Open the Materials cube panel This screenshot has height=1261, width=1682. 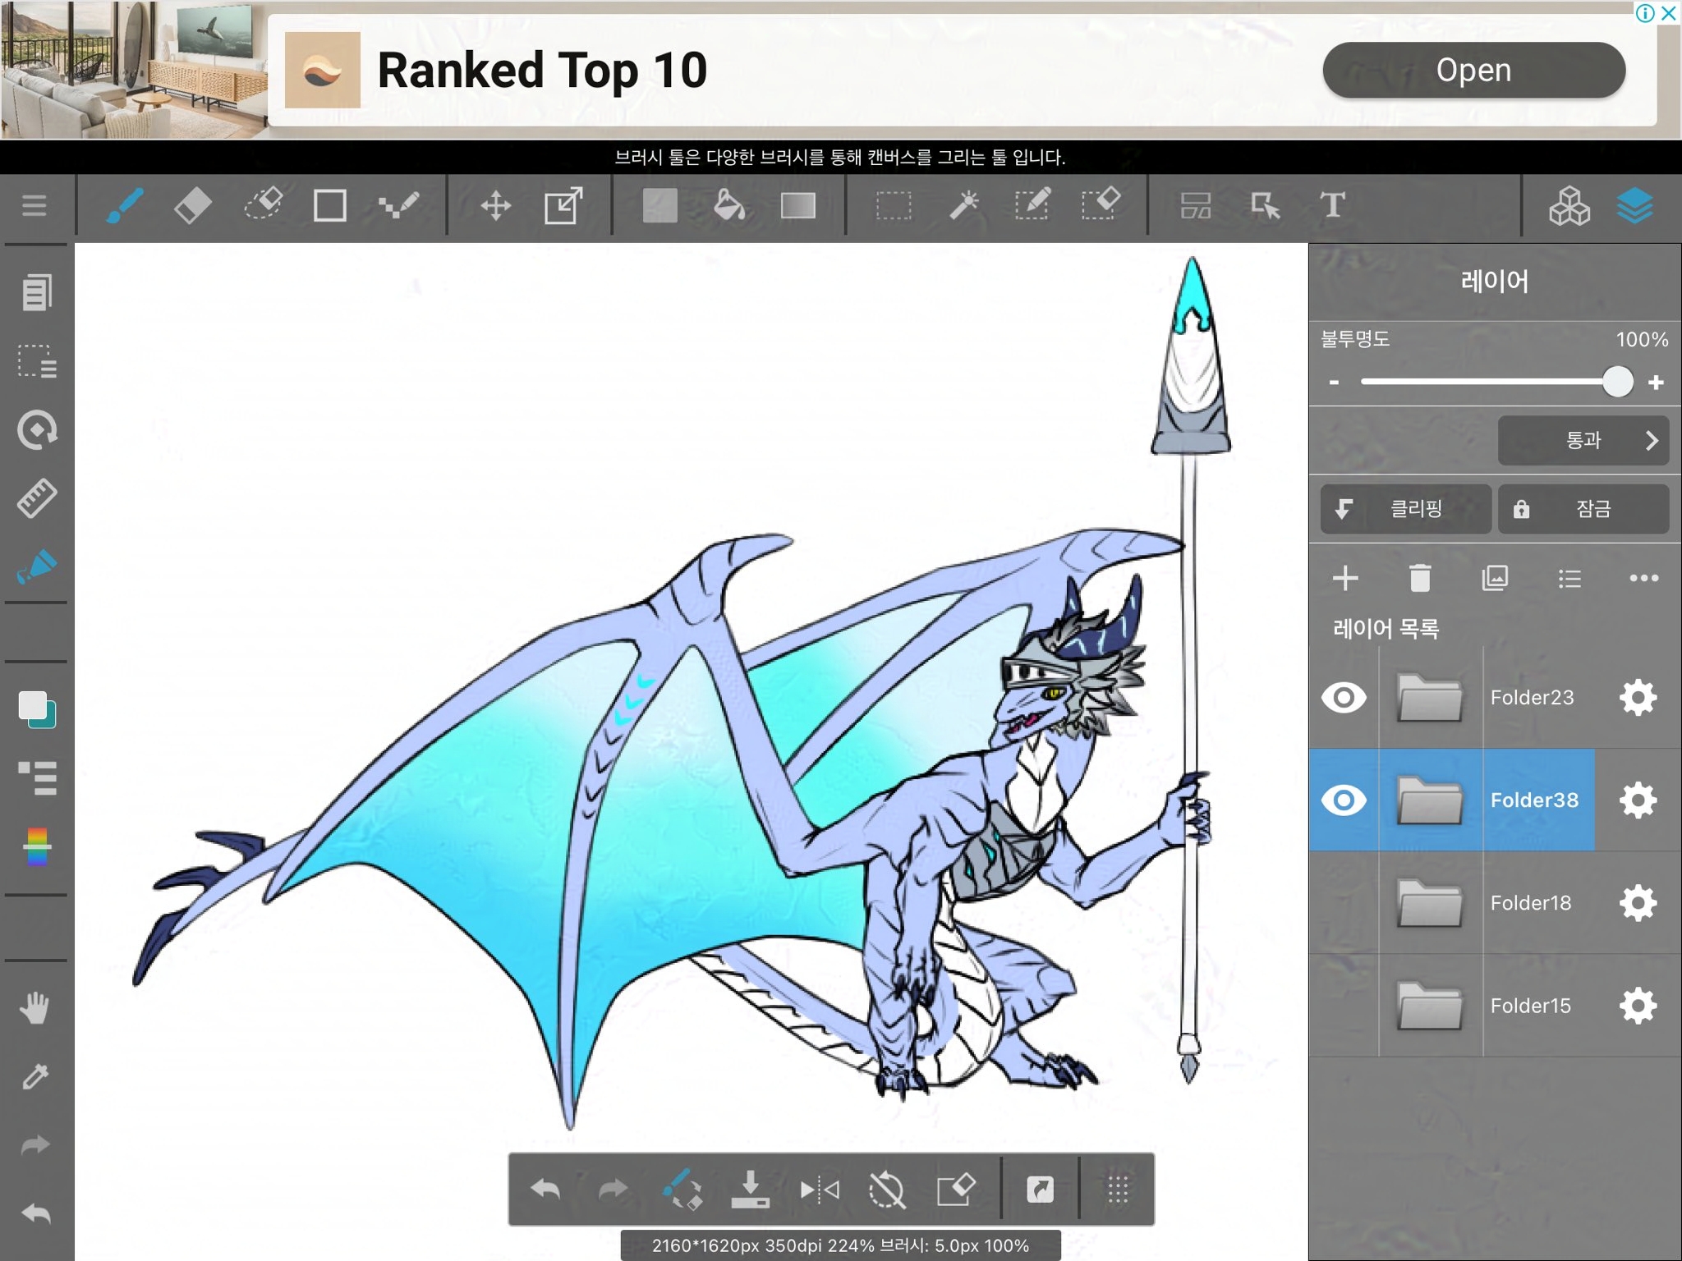(1569, 205)
